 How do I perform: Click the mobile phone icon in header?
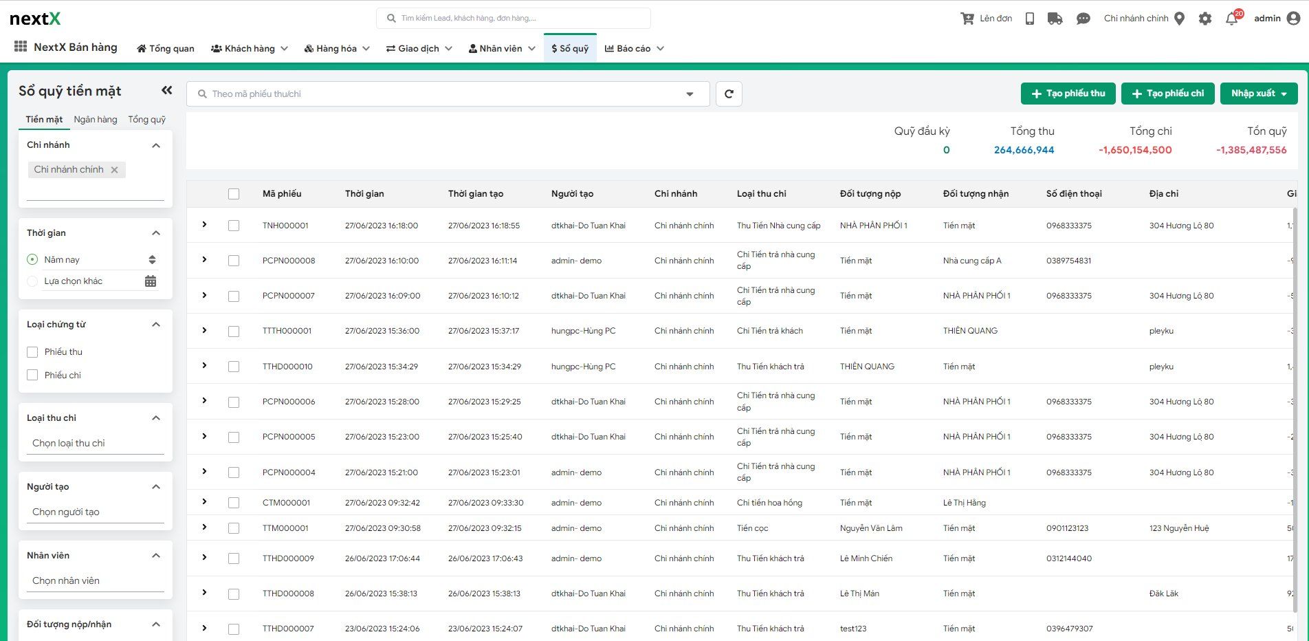1029,19
